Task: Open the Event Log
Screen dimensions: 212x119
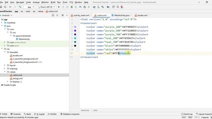Action: tap(187, 114)
